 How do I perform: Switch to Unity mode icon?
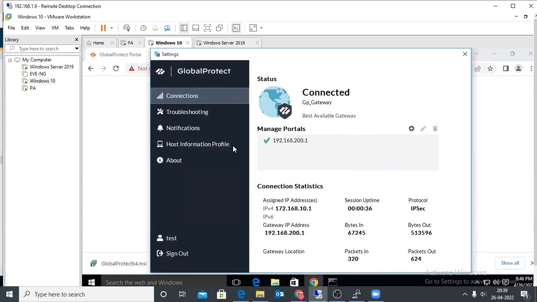tap(219, 28)
